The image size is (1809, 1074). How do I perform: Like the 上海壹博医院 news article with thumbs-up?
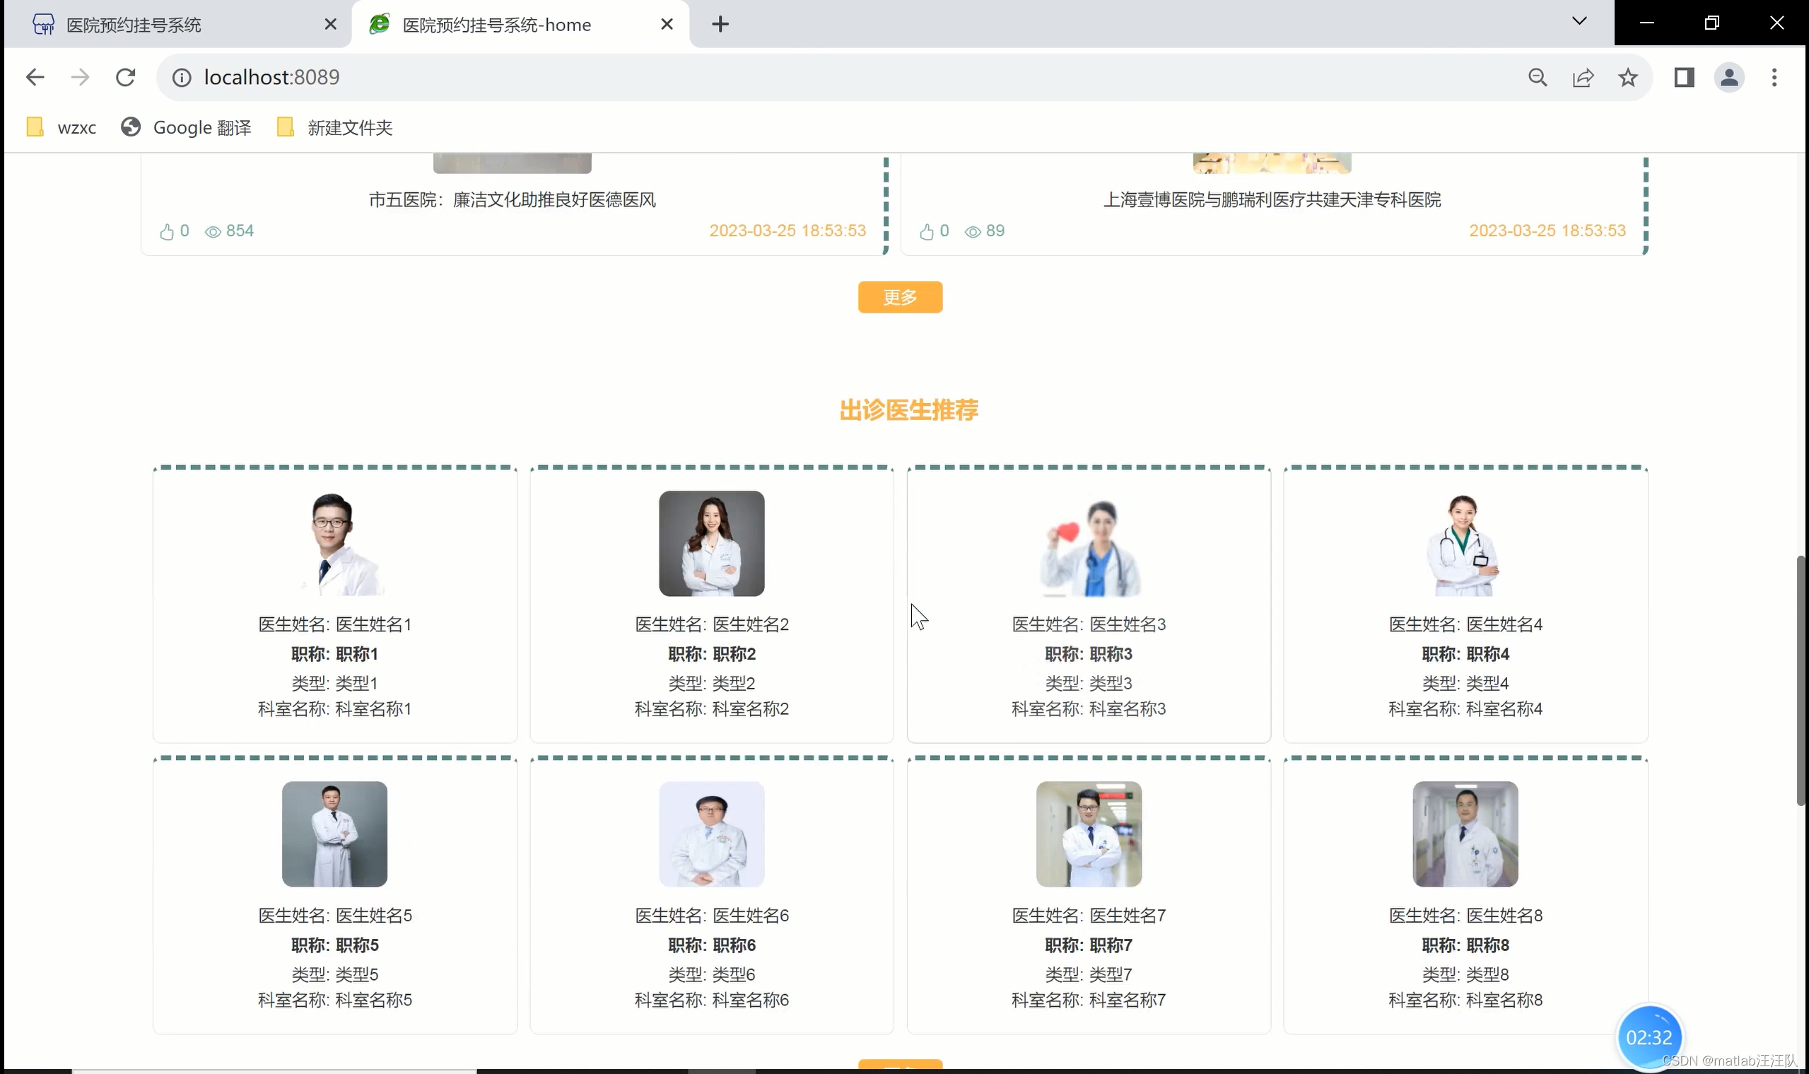pyautogui.click(x=927, y=232)
